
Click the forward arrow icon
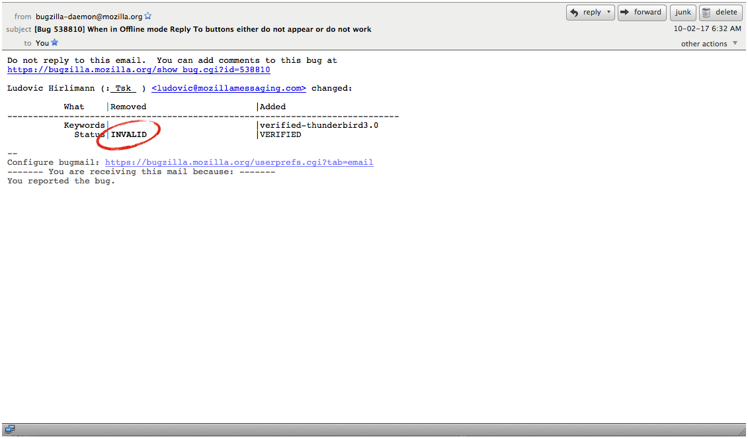click(x=624, y=13)
